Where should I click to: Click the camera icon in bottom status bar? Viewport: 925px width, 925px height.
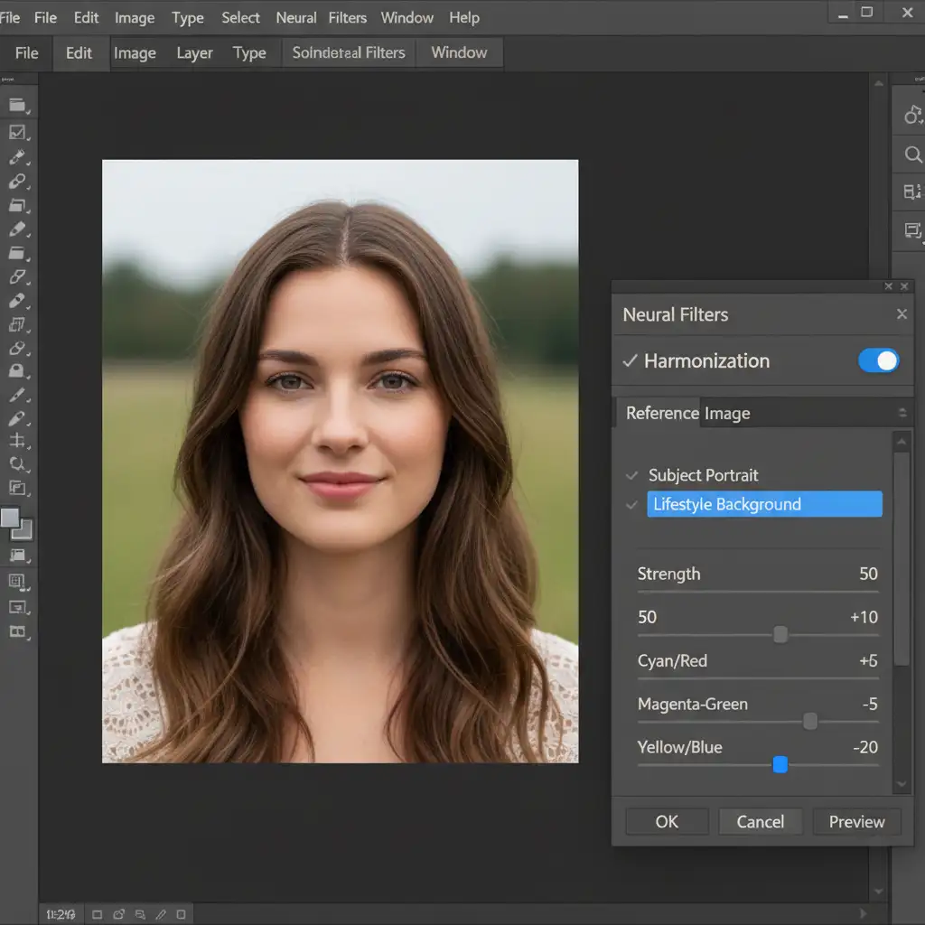[x=117, y=914]
